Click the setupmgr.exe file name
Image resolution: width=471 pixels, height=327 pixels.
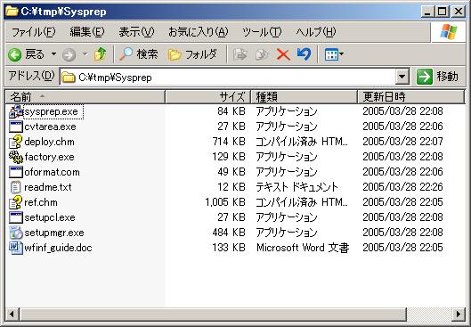[54, 233]
